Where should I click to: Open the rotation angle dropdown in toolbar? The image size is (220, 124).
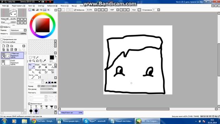118,10
